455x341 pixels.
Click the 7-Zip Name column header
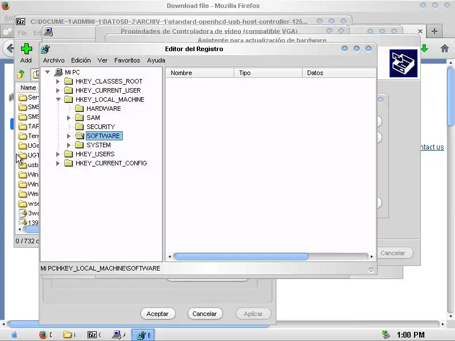[28, 88]
